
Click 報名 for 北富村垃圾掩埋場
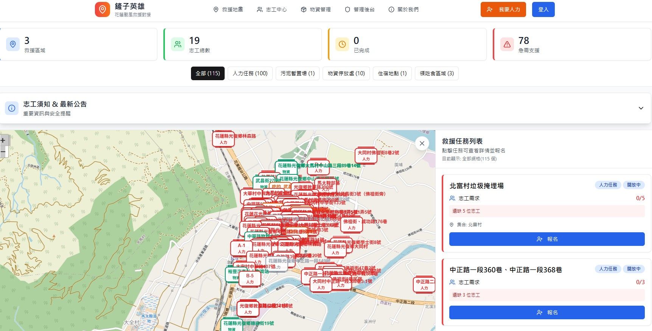pyautogui.click(x=547, y=239)
